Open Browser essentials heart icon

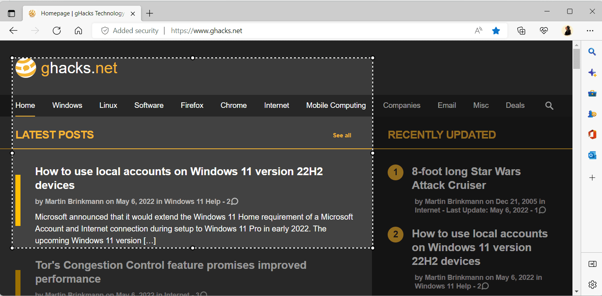(544, 30)
